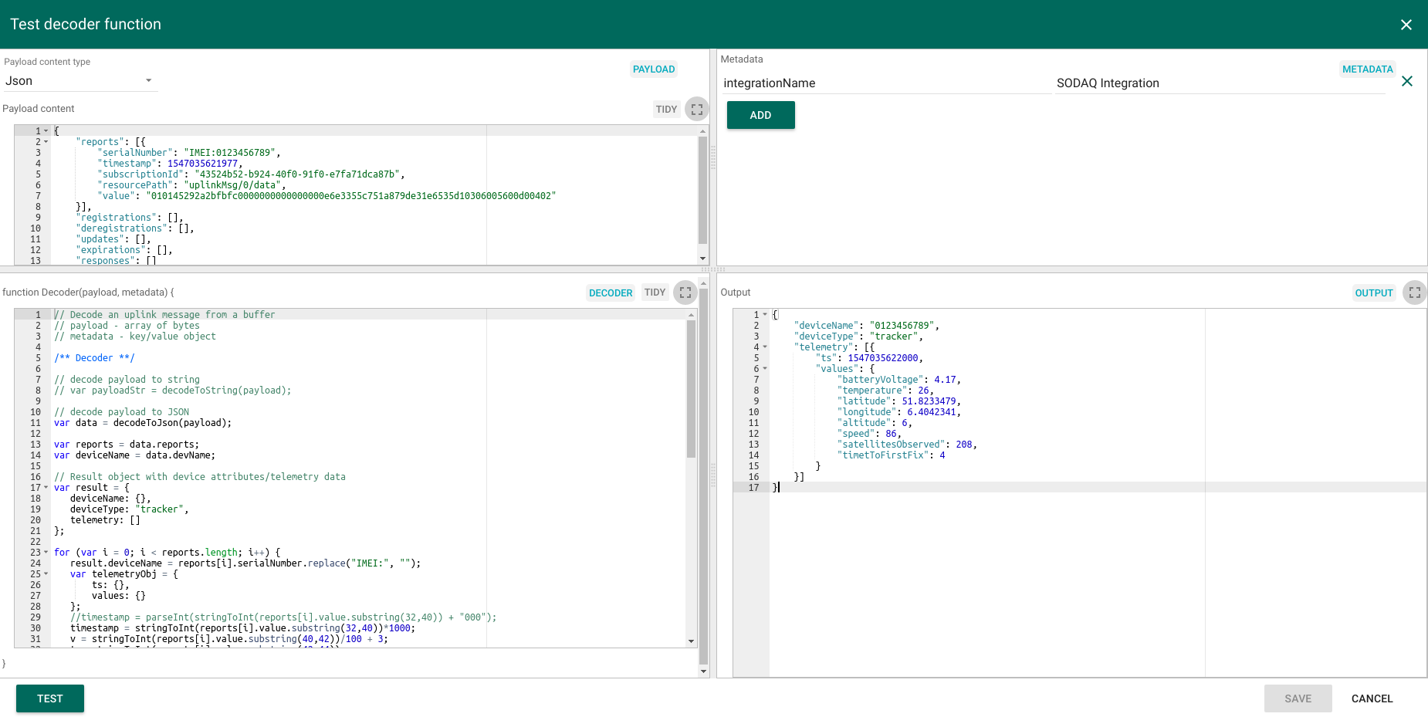This screenshot has height=717, width=1428.
Task: Expand payload content editor to fullscreen
Action: (x=696, y=110)
